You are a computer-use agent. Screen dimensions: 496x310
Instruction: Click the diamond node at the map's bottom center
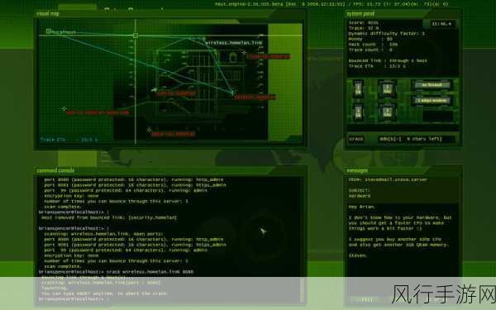[x=149, y=130]
